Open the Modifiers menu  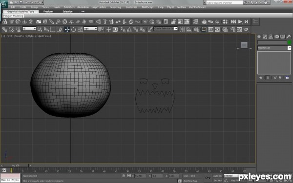coord(69,7)
